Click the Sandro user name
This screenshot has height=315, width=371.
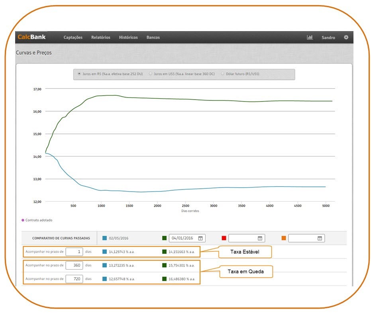click(x=328, y=37)
